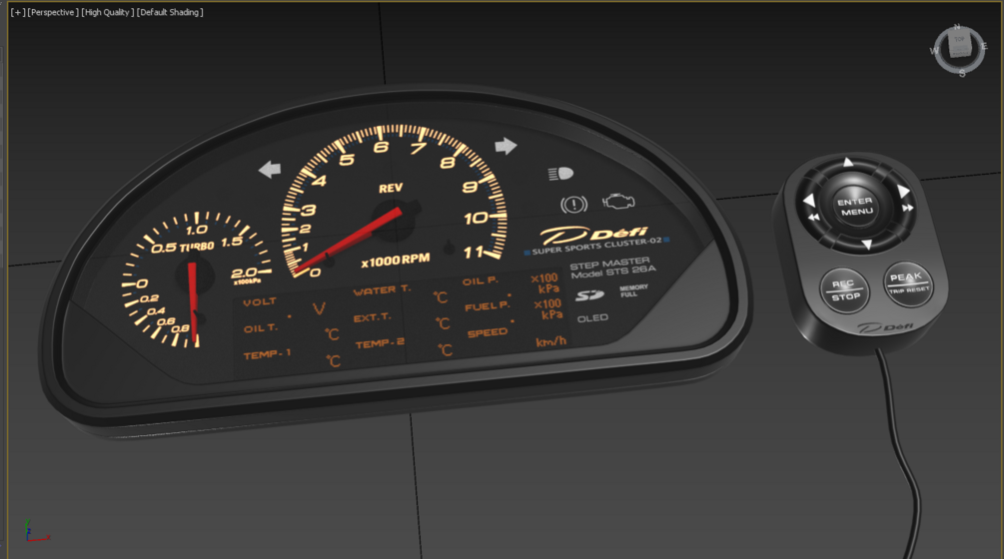Viewport: 1004px width, 559px height.
Task: Click the brake warning indicator icon
Action: pos(573,204)
